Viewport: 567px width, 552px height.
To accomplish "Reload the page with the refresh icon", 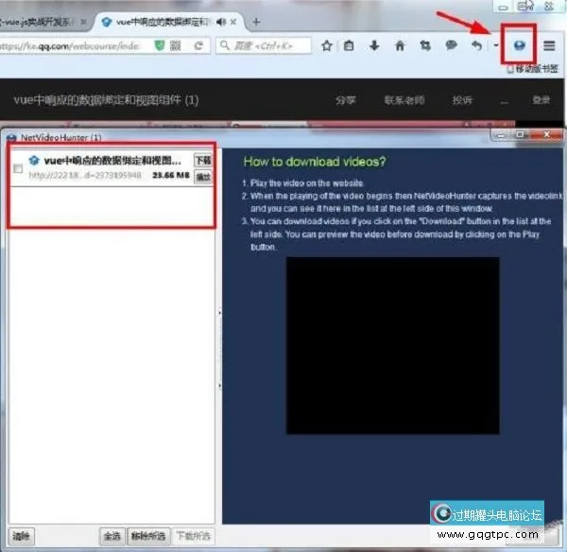I will (x=198, y=45).
